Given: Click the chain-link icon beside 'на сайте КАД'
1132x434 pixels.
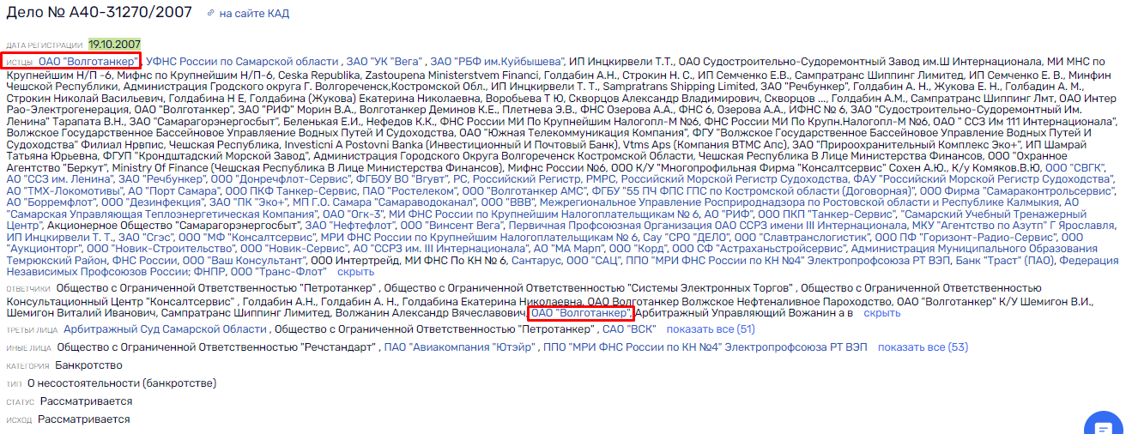Looking at the screenshot, I should 211,15.
